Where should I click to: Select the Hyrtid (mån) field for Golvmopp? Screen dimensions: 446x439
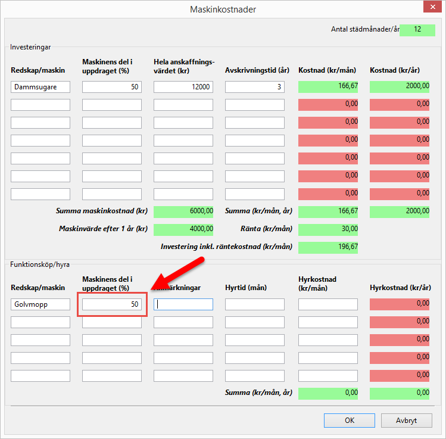click(x=254, y=304)
